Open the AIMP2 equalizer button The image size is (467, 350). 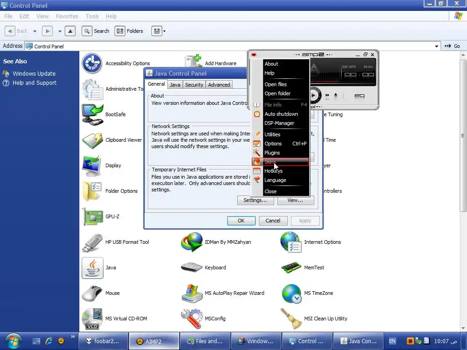click(x=359, y=96)
